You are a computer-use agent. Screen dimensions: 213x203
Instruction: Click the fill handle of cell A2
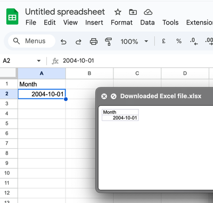pyautogui.click(x=65, y=99)
